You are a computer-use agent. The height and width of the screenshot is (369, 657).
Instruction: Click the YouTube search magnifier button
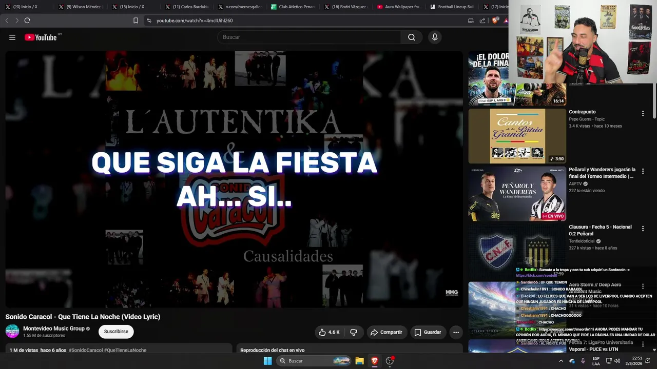[x=412, y=37]
